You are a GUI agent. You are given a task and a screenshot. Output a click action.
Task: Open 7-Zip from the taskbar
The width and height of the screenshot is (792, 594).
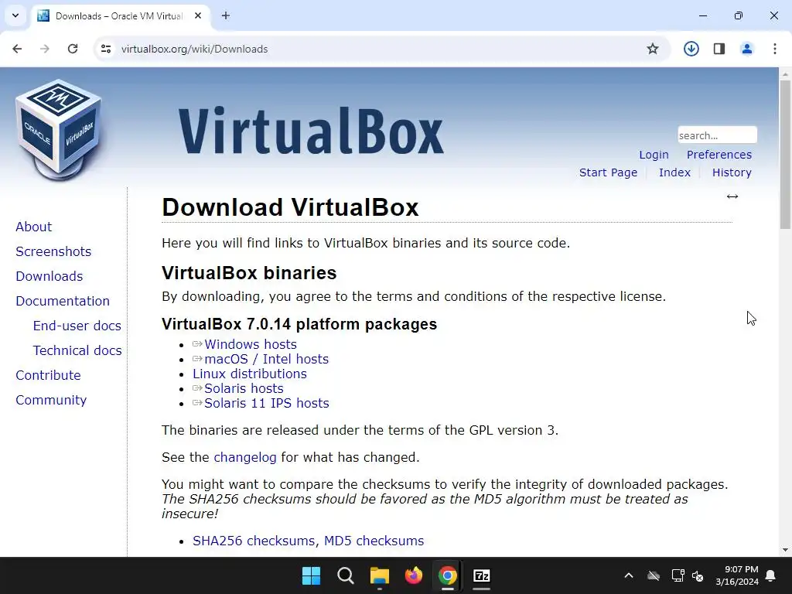pyautogui.click(x=482, y=575)
